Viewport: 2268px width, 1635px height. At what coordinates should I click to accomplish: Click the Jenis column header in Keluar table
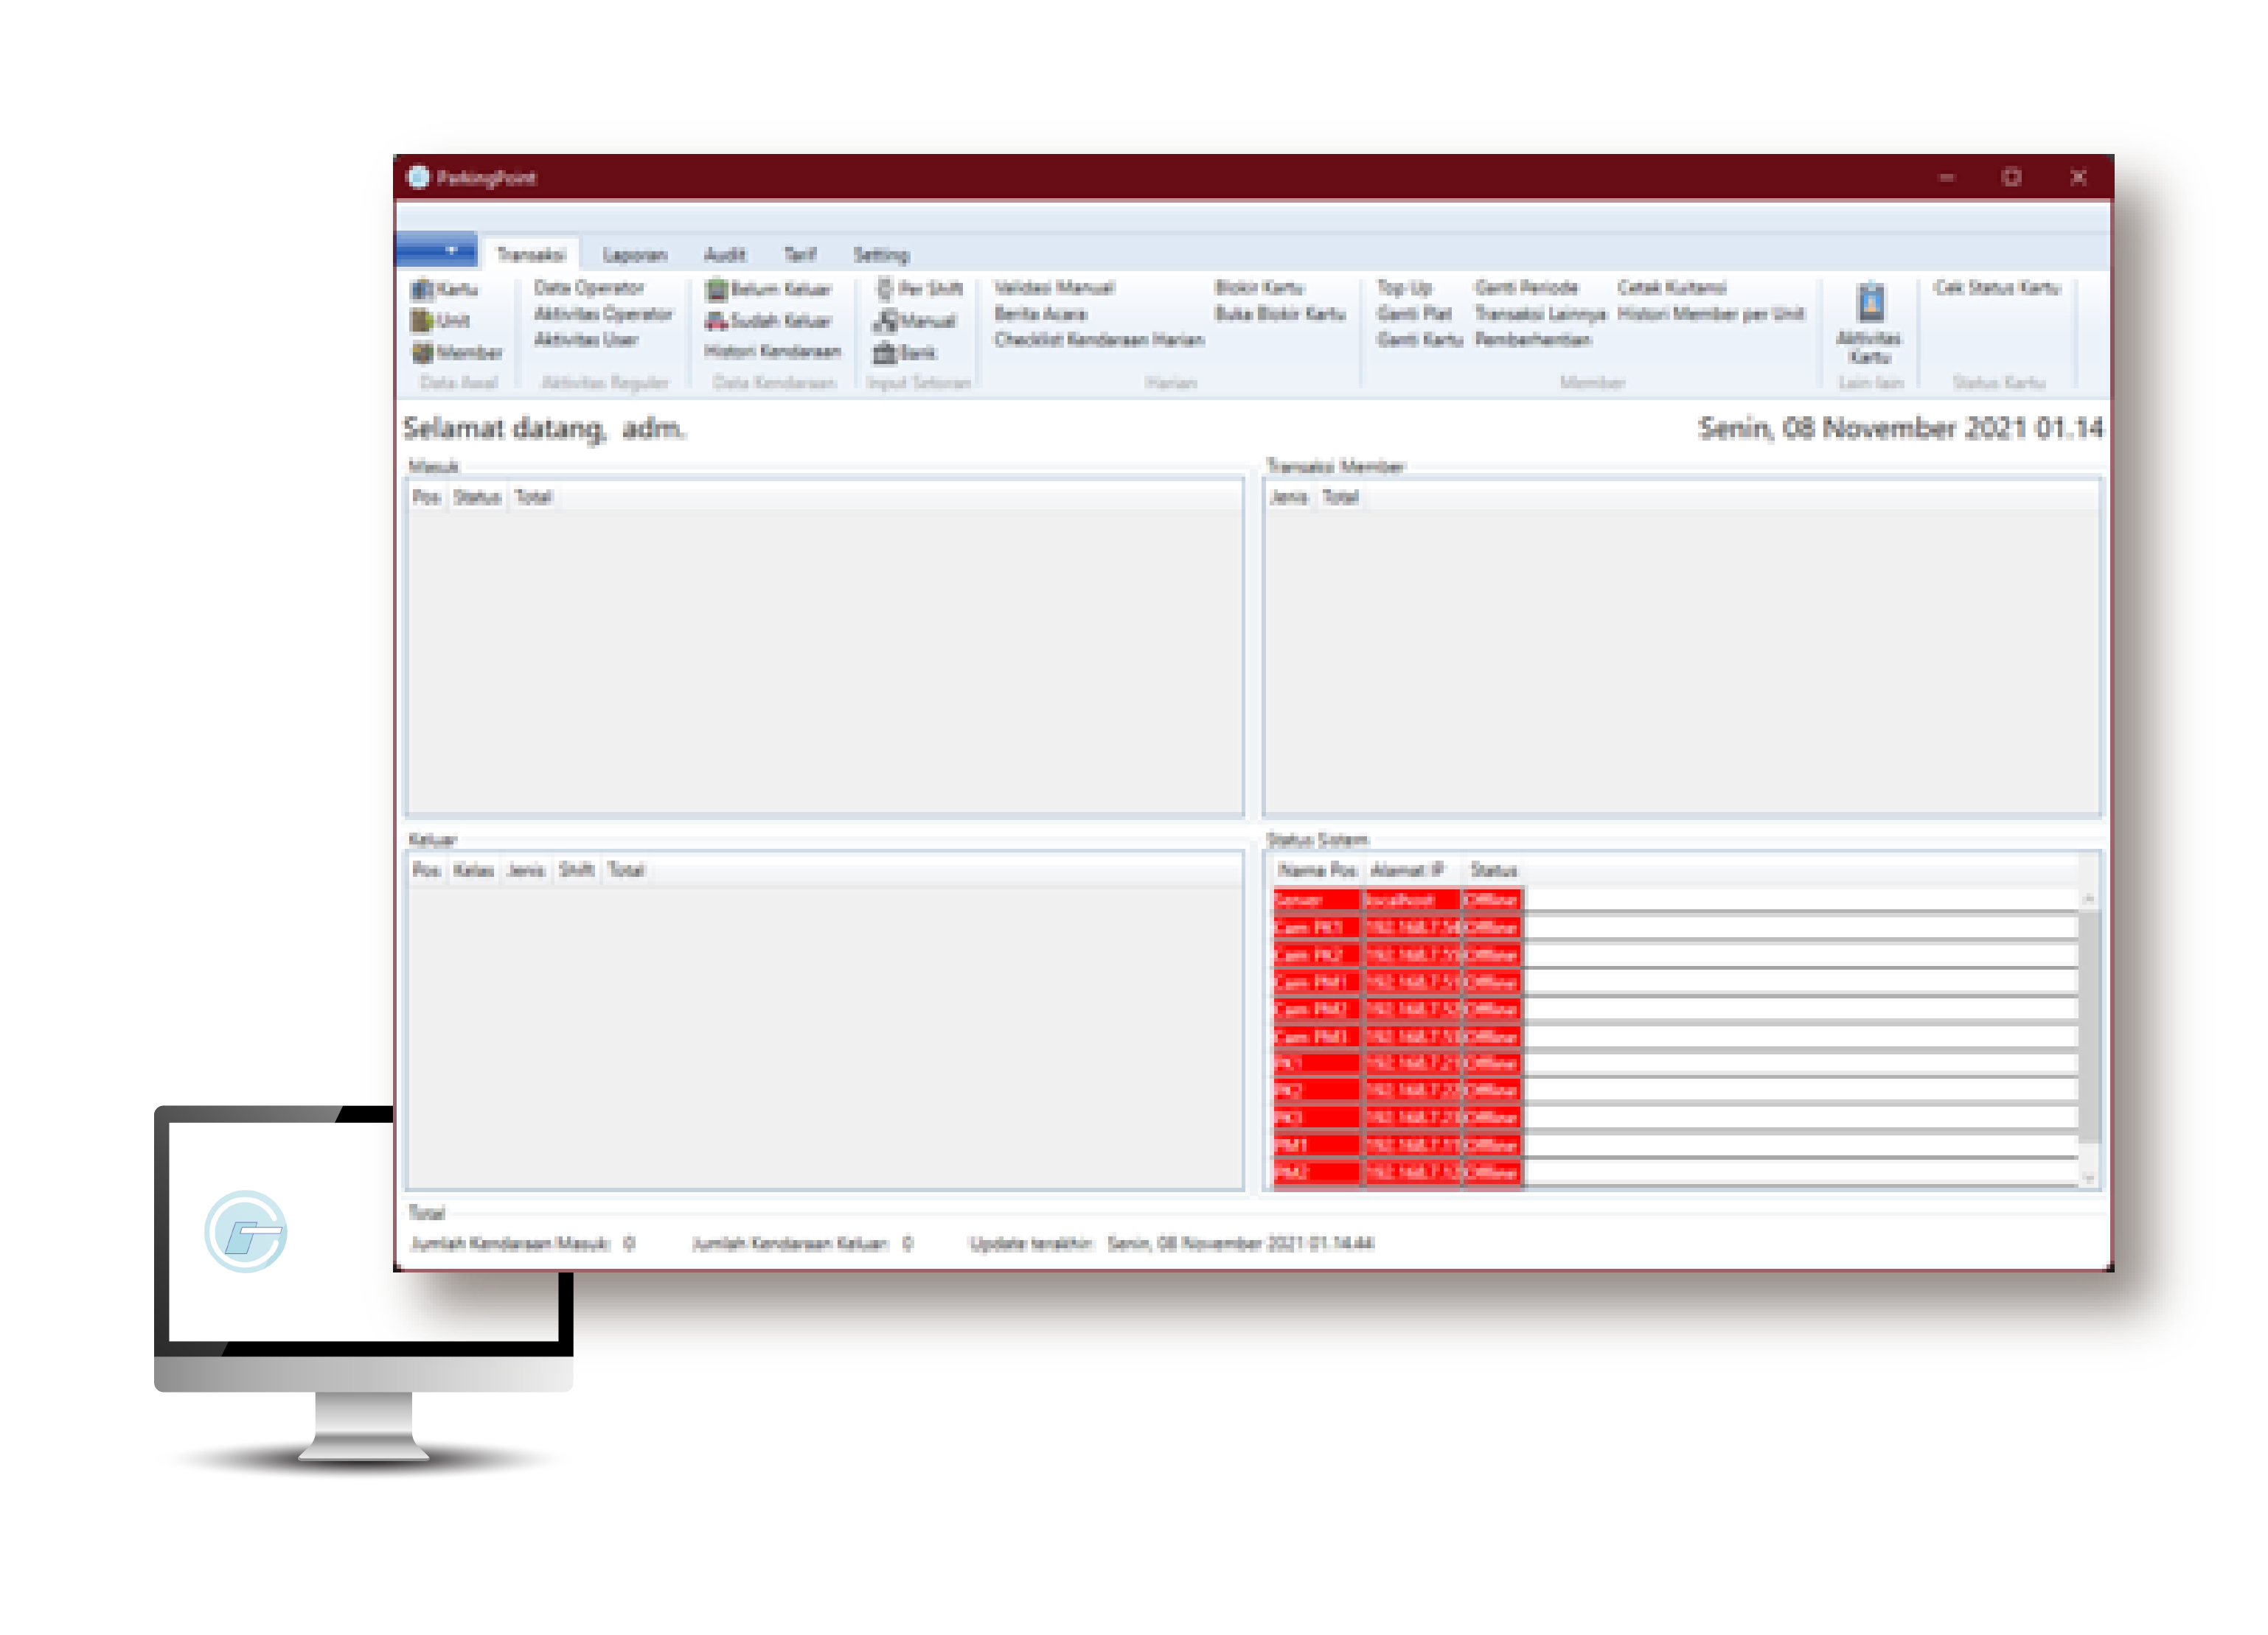pos(526,870)
